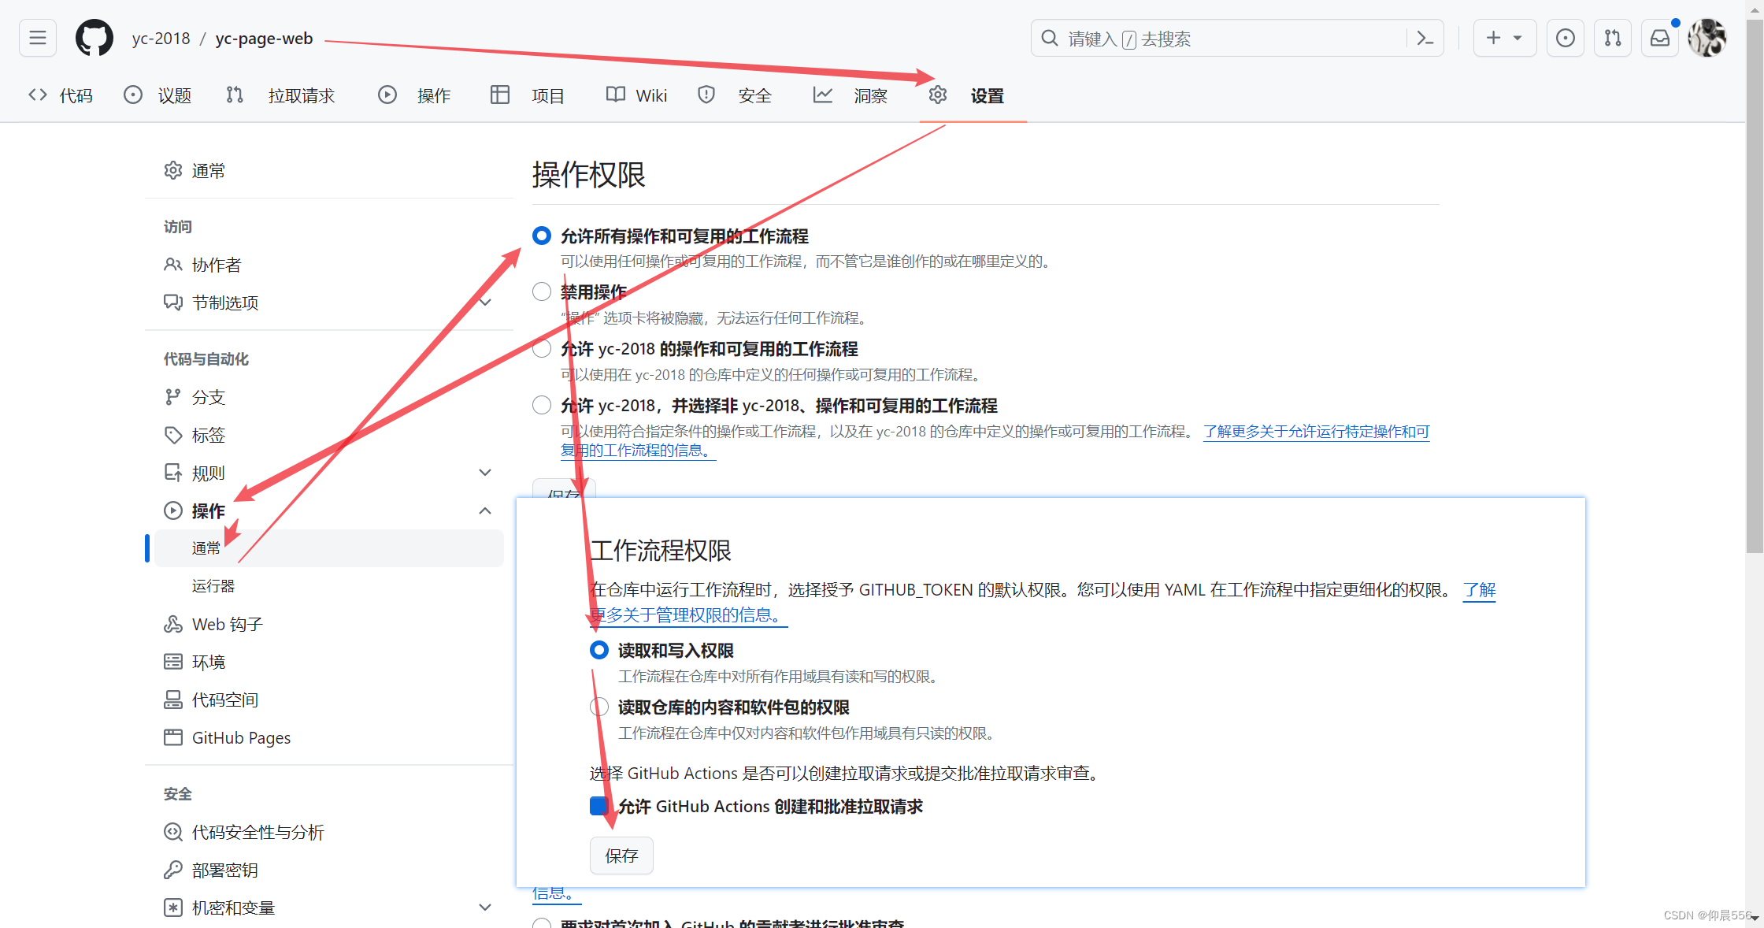The image size is (1764, 928).
Task: Toggle 允许 GitHub Actions 创建和批准拉取请求 checkbox
Action: tap(599, 806)
